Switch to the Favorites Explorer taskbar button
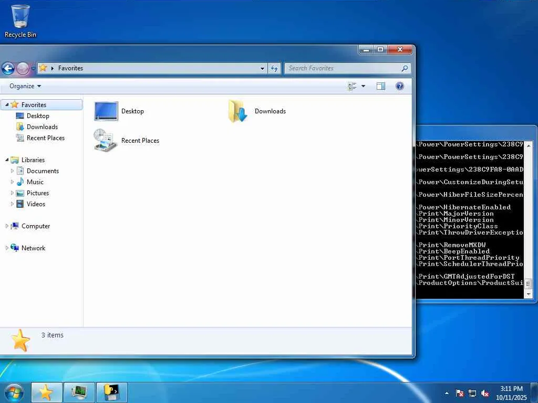This screenshot has height=403, width=538. point(47,393)
